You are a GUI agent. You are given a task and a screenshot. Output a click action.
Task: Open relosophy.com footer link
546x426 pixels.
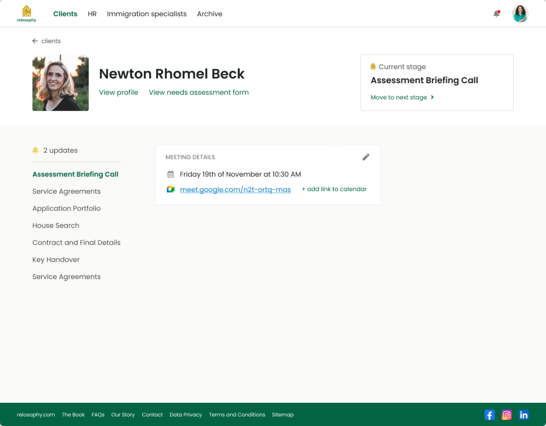36,415
